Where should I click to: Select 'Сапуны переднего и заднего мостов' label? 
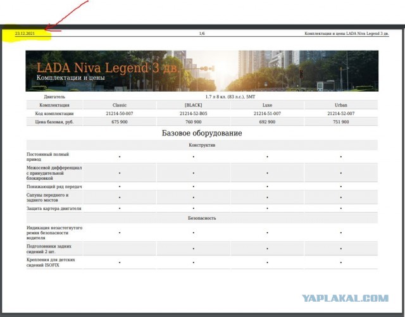pyautogui.click(x=47, y=197)
